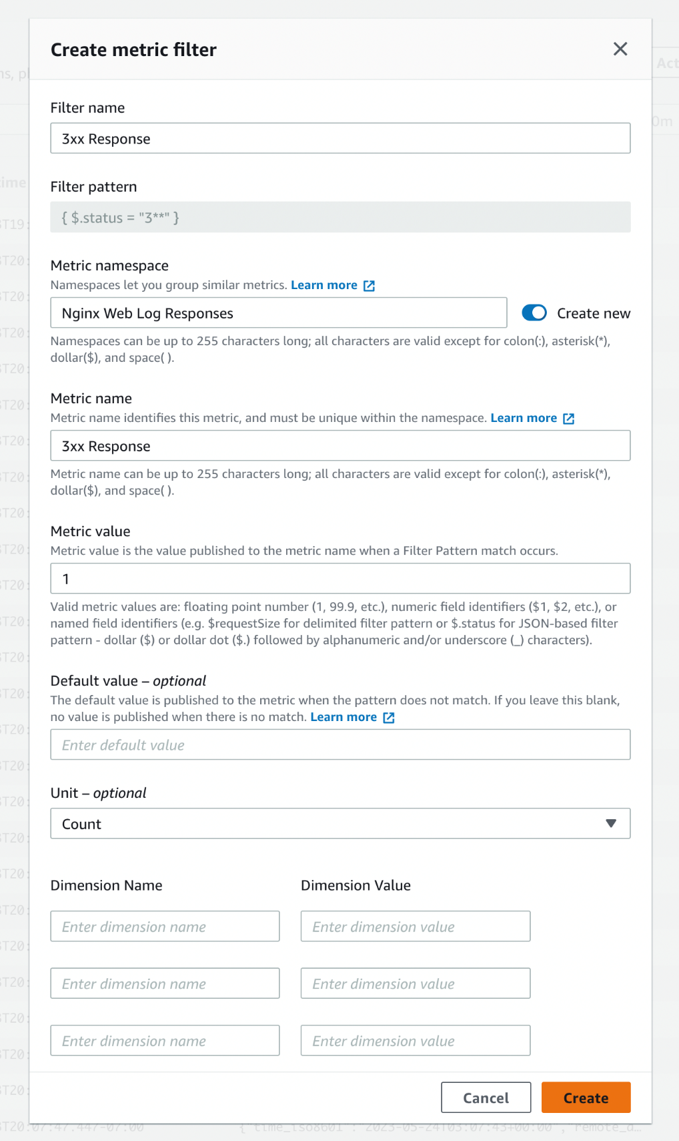Click the Filter name field showing 3xx Response
The width and height of the screenshot is (679, 1141).
point(340,138)
